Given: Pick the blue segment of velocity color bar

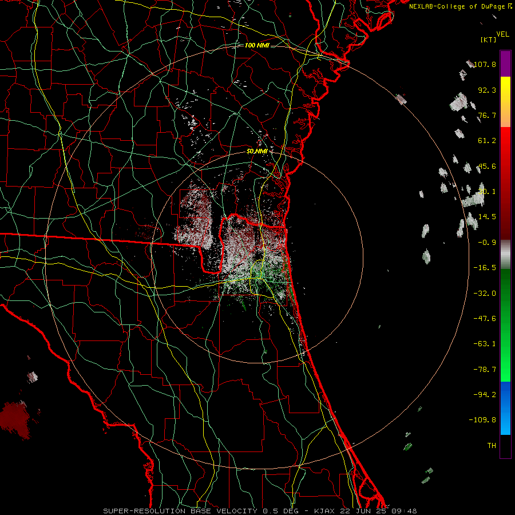Looking at the screenshot, I should point(505,408).
